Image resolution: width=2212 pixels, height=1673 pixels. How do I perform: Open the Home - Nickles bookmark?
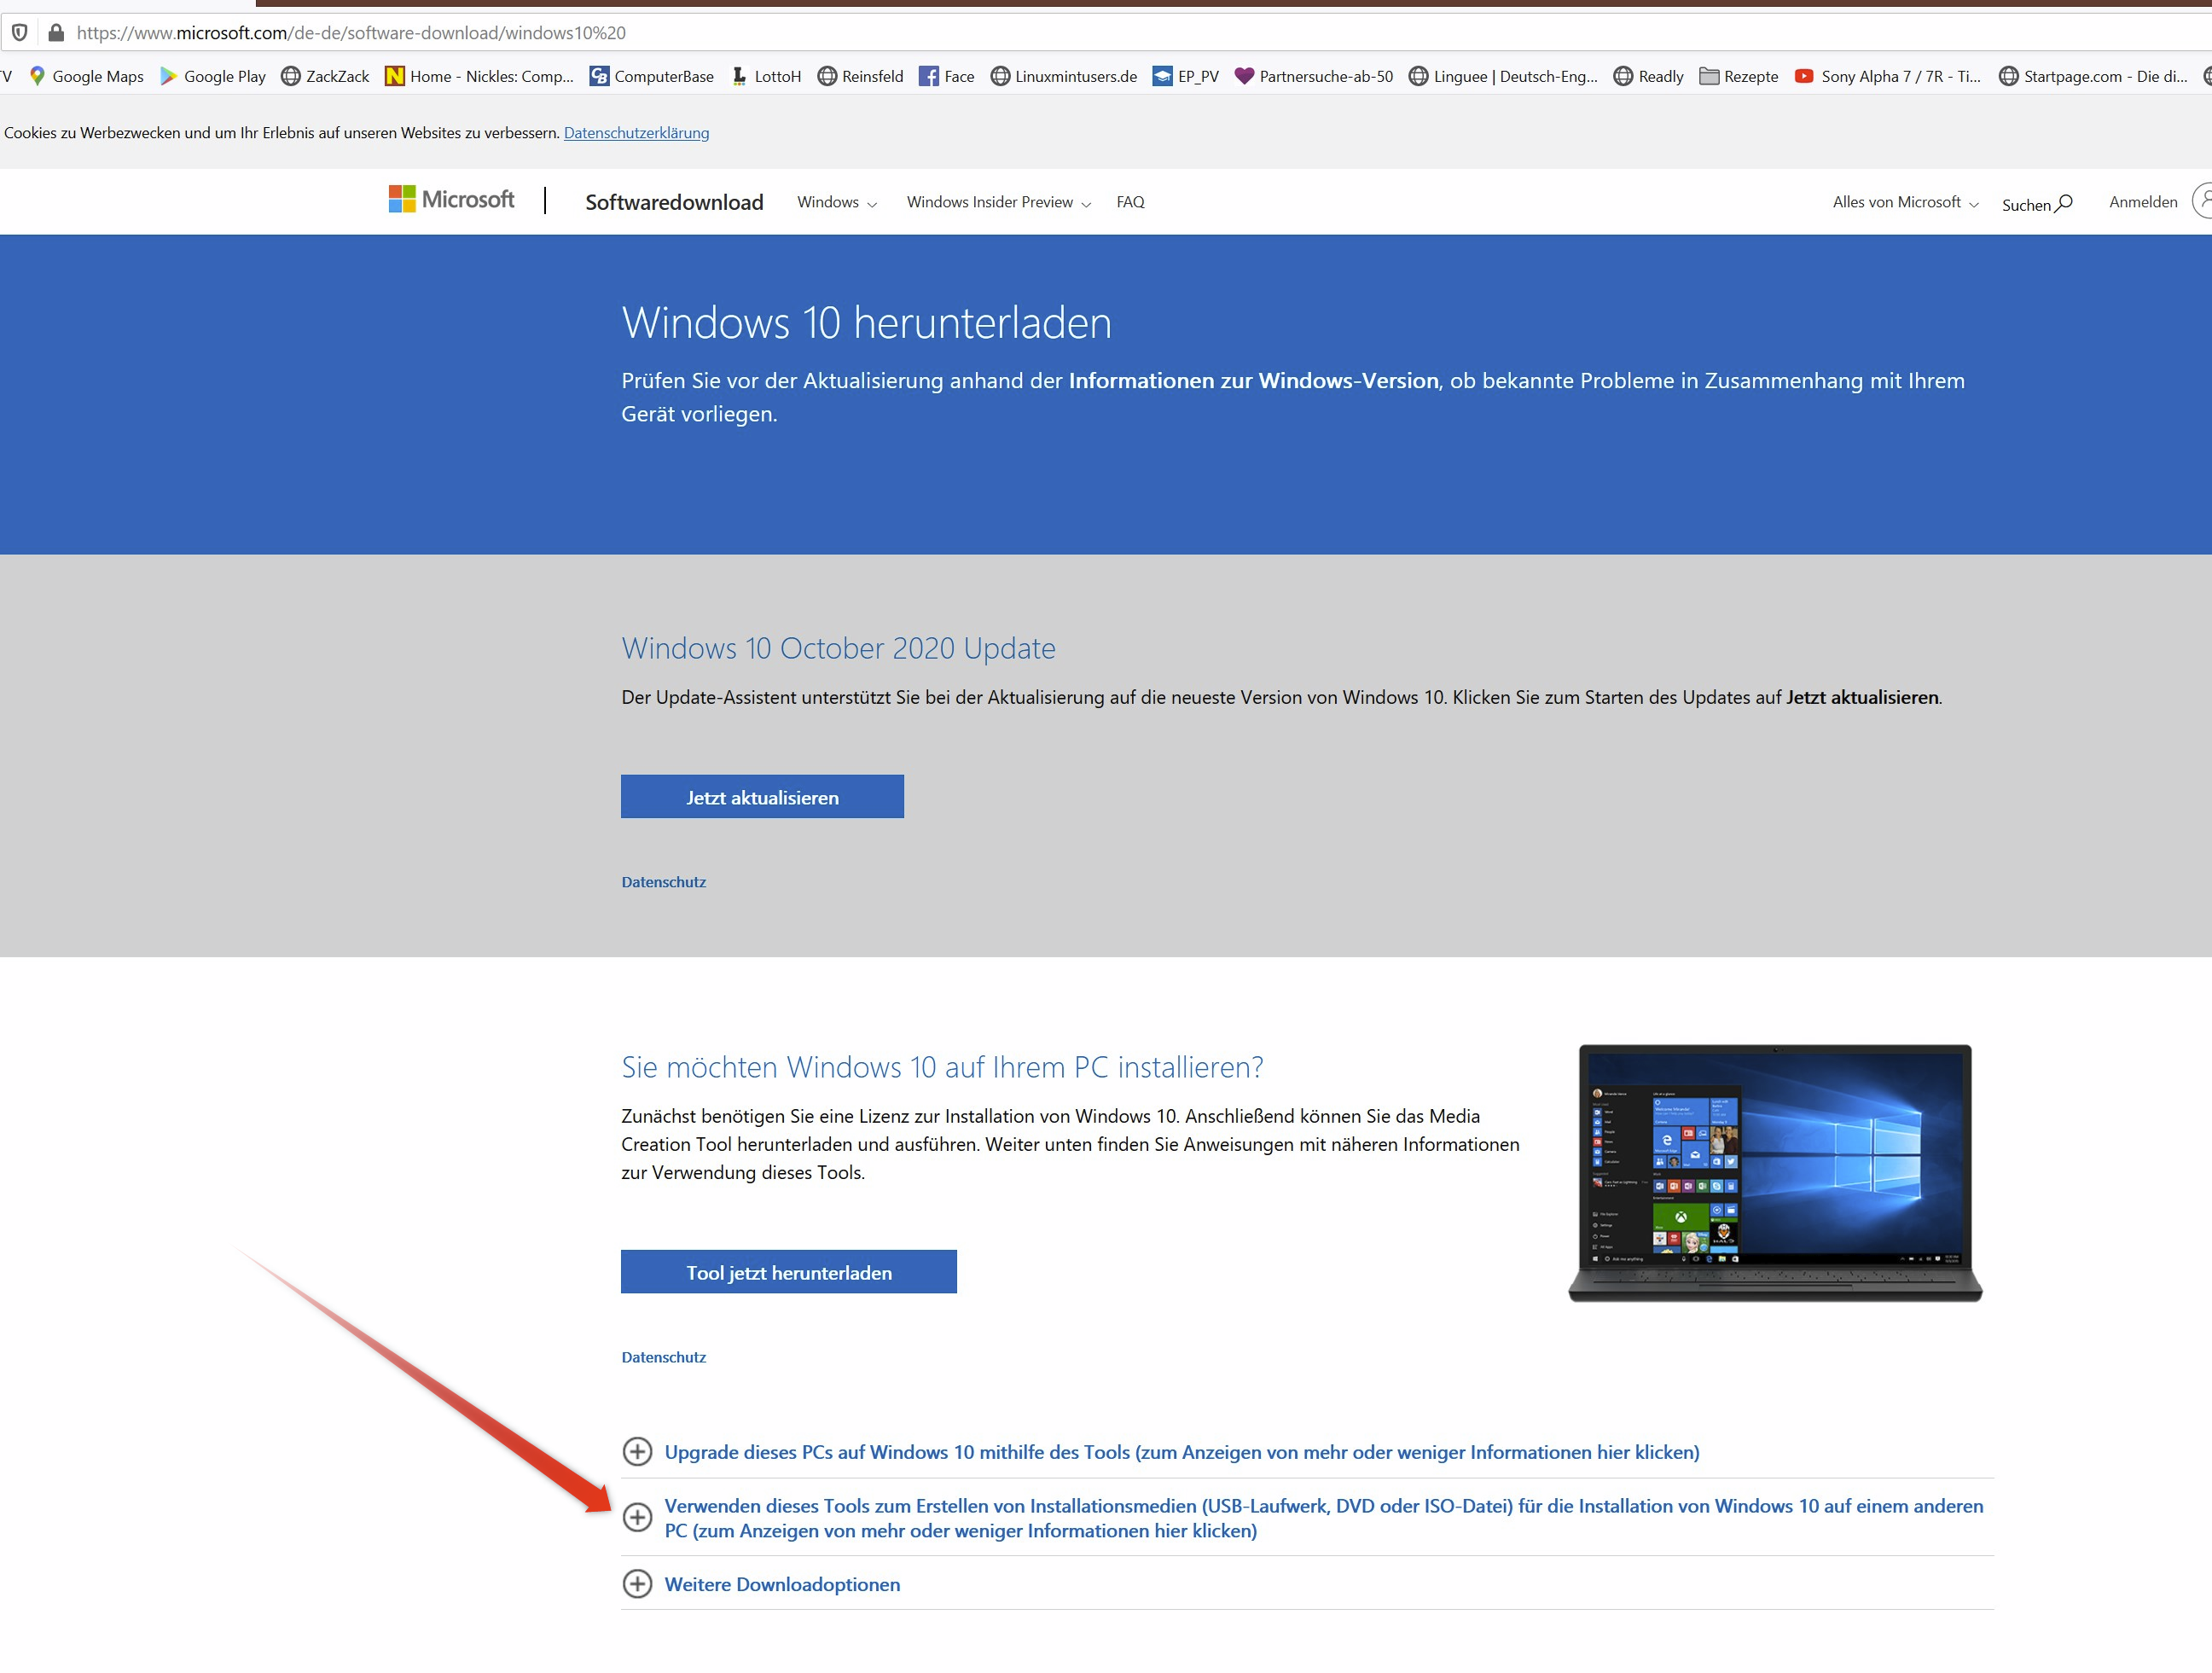pyautogui.click(x=480, y=76)
